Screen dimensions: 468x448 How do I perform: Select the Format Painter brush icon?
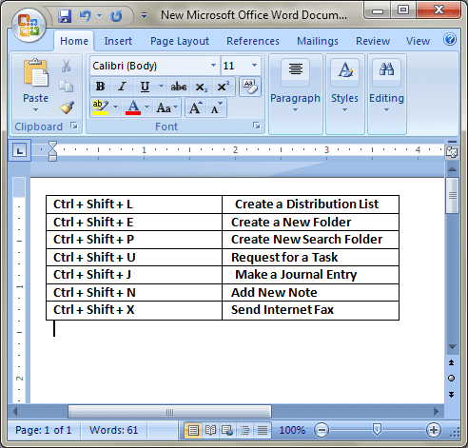pyautogui.click(x=67, y=107)
